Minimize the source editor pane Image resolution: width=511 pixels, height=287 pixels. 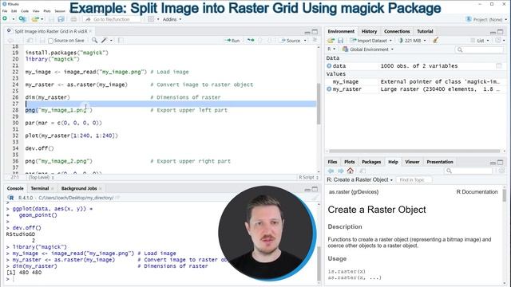pyautogui.click(x=307, y=32)
